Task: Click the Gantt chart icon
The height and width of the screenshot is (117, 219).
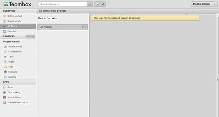Action: (5, 87)
